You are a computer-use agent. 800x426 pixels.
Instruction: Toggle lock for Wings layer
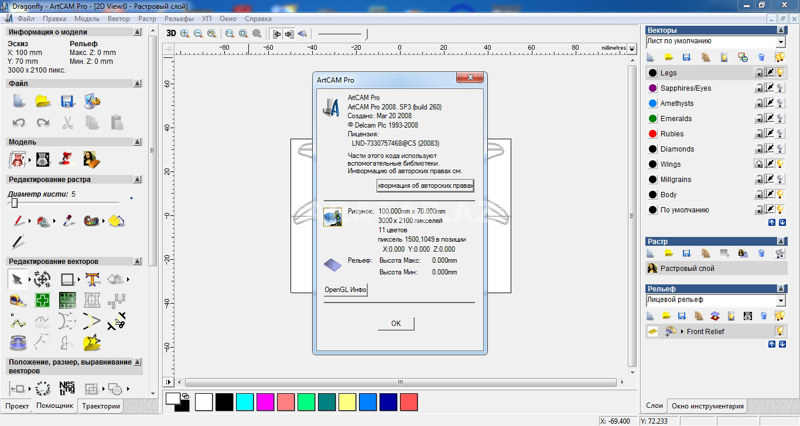pos(759,164)
